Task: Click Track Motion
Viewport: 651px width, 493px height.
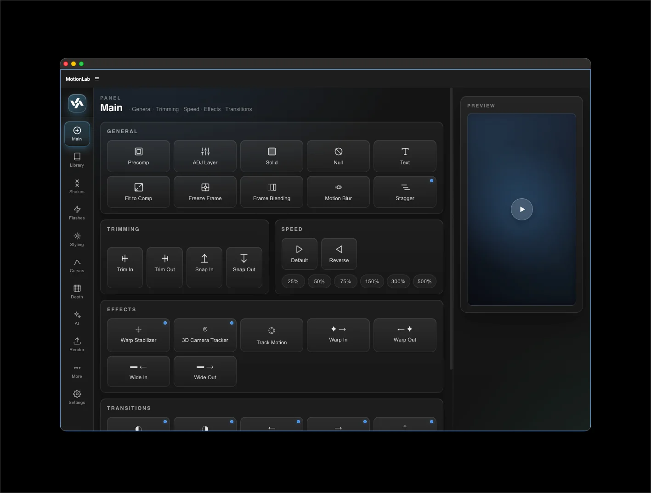Action: 272,335
